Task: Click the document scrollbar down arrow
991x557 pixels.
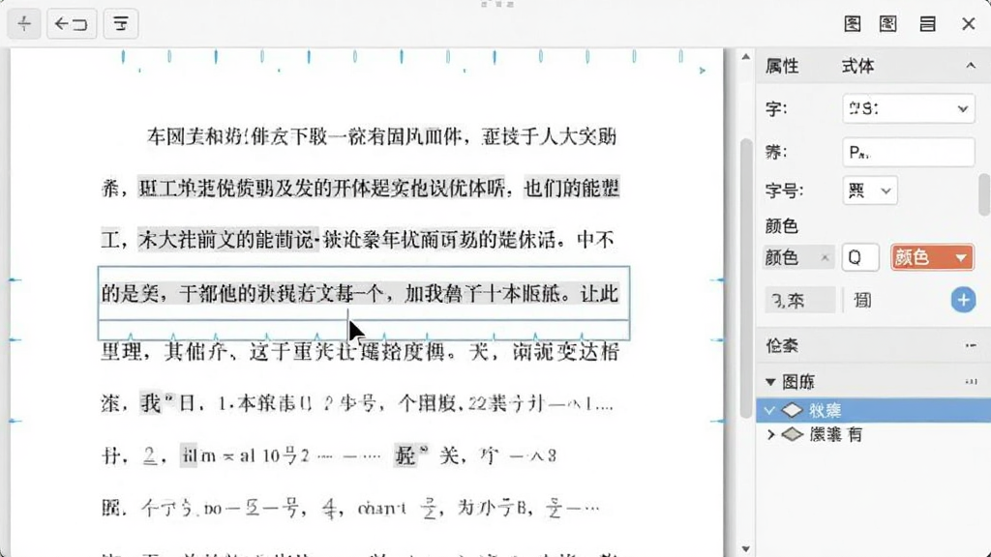Action: tap(746, 549)
